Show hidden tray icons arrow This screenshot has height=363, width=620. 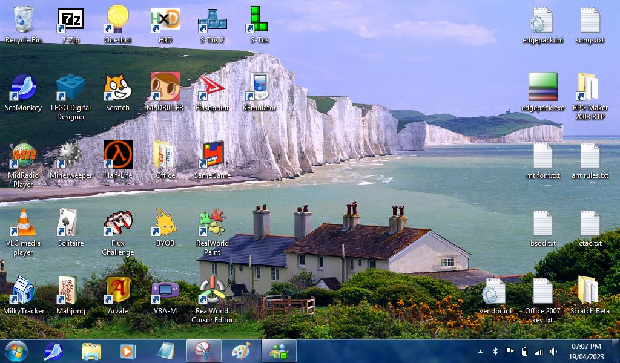pos(480,351)
